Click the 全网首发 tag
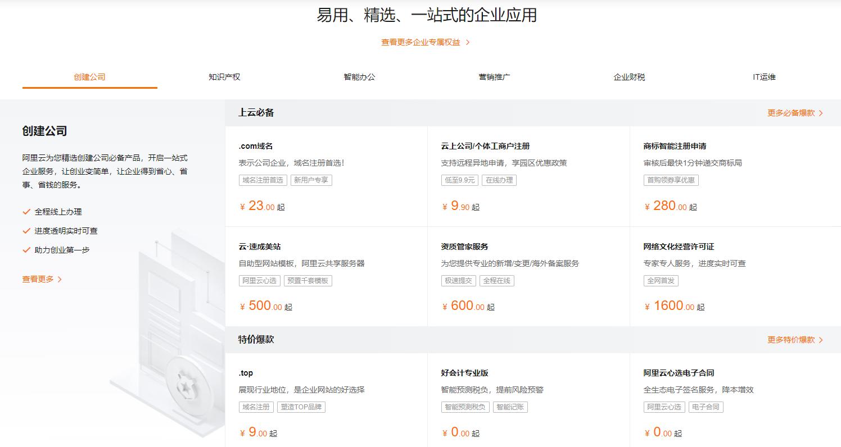This screenshot has width=841, height=447. click(x=661, y=281)
